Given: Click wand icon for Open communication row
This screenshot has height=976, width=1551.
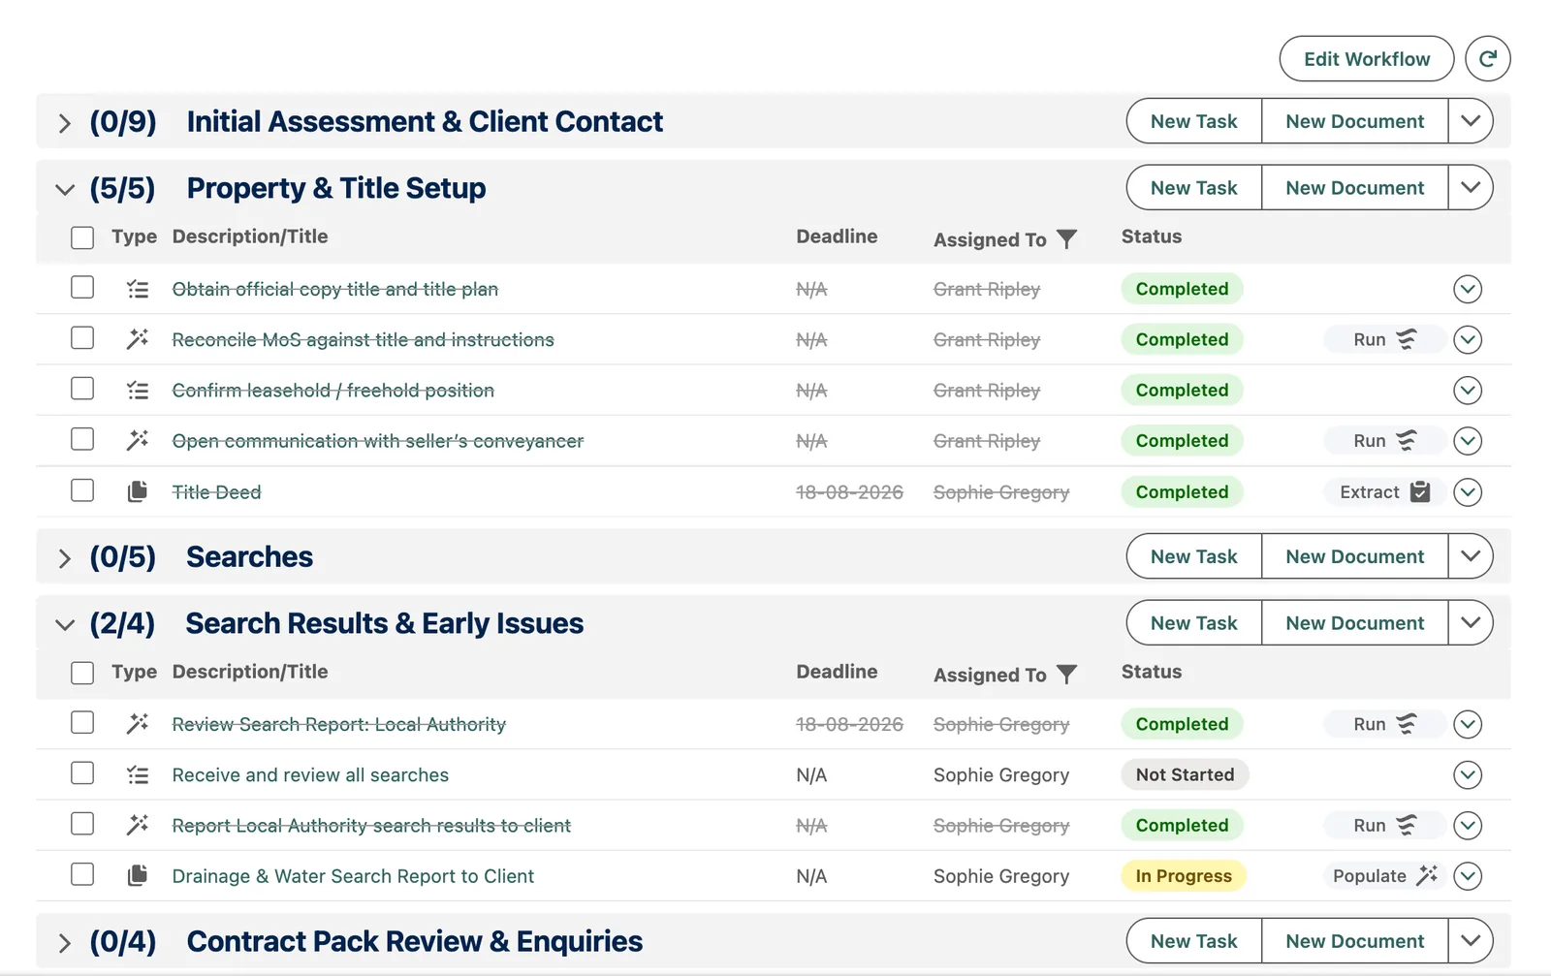Looking at the screenshot, I should [138, 441].
